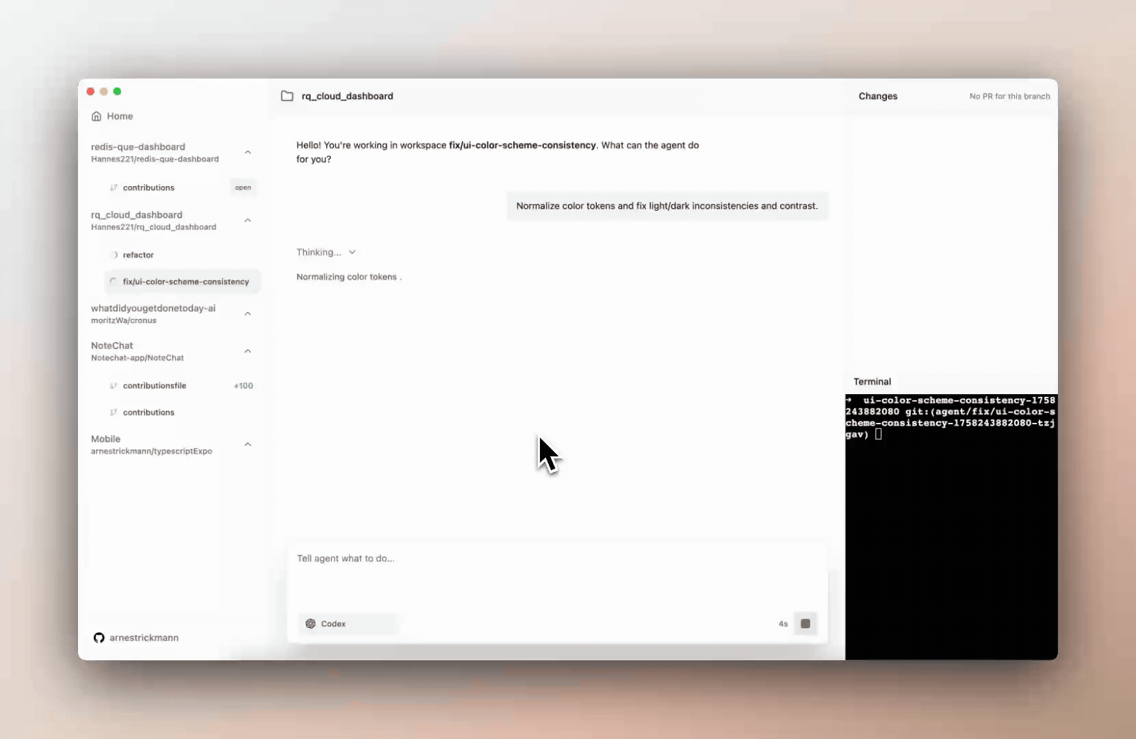Toggle the Mobile project chevron

248,445
